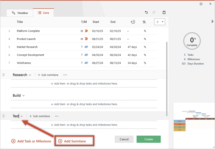Image resolution: width=215 pixels, height=149 pixels.
Task: Click the duration clock column icon
Action: coord(133,22)
